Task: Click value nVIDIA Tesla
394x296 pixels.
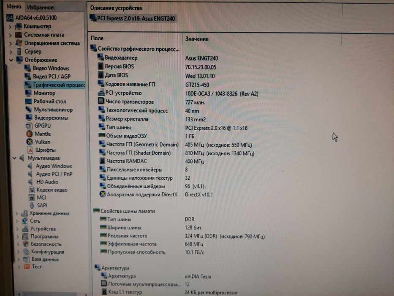Action: [198, 277]
